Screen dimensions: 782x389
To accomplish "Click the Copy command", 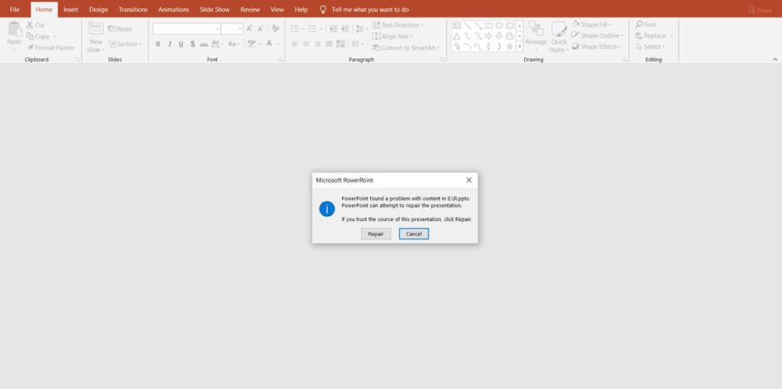I will click(x=38, y=37).
